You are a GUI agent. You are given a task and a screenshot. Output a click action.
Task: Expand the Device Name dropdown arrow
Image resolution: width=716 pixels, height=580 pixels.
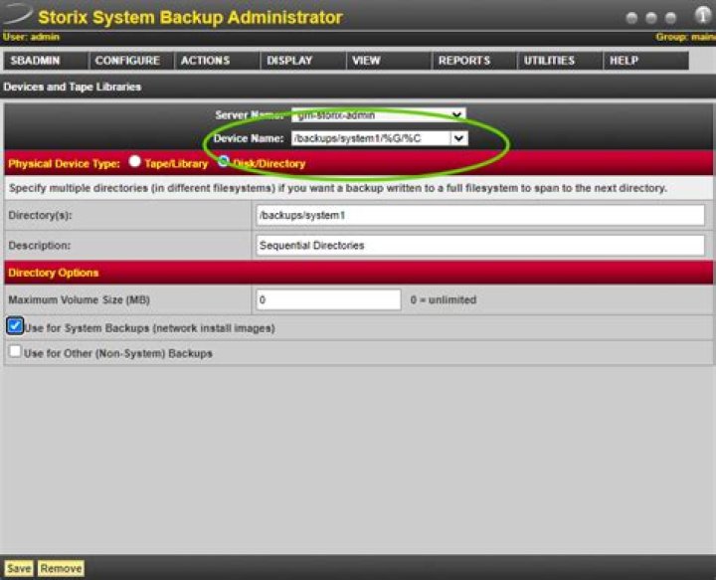pos(458,138)
